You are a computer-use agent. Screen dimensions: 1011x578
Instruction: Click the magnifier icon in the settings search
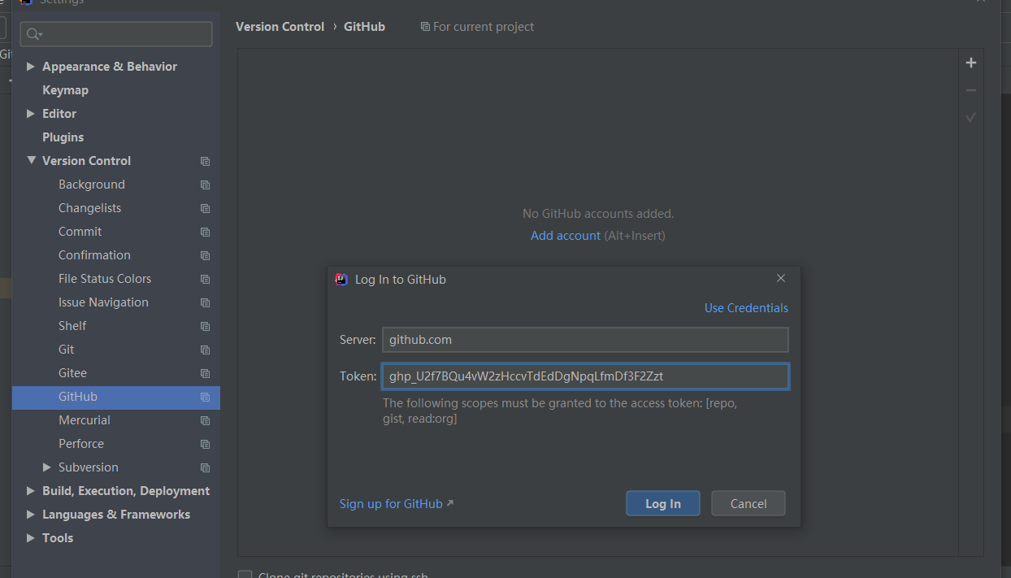(x=34, y=34)
